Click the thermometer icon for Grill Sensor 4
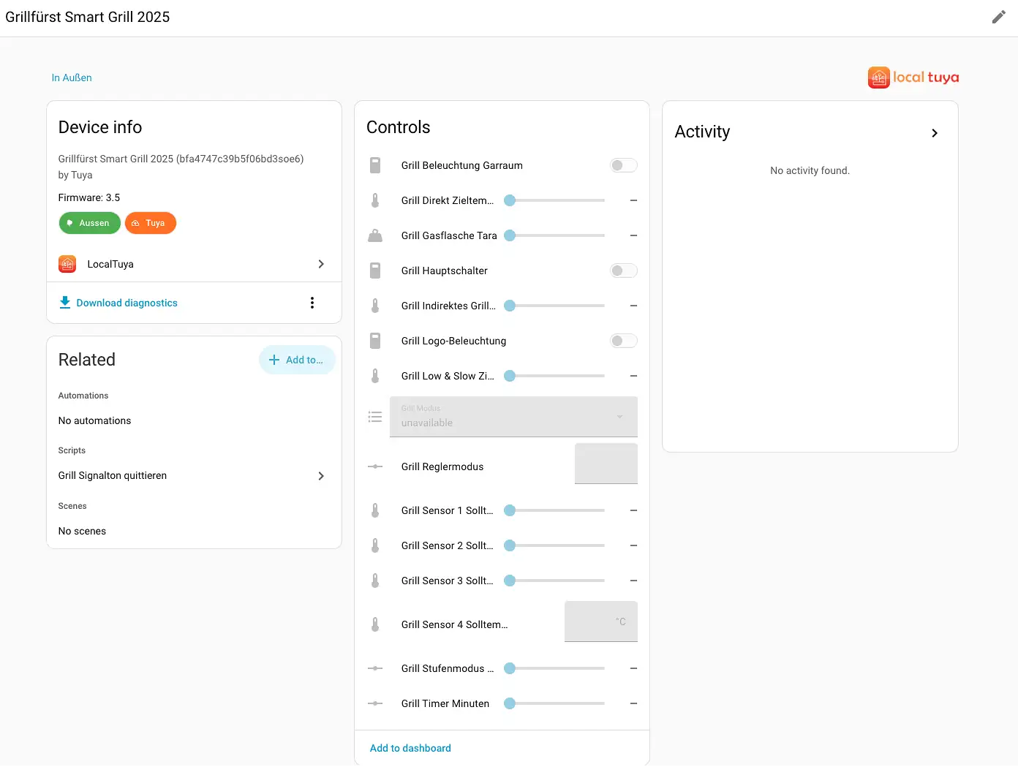 pyautogui.click(x=375, y=624)
